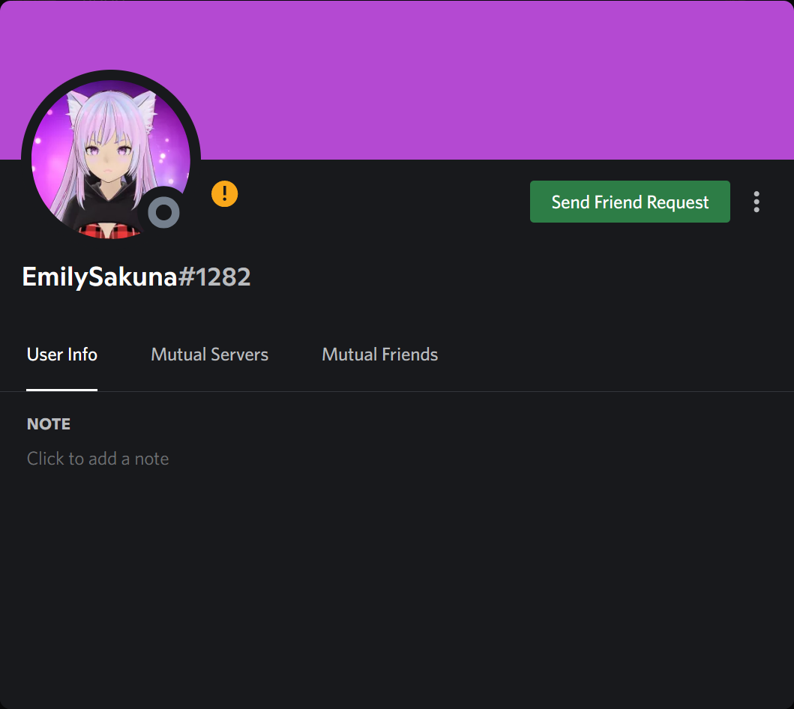Click the avatar's red plaid shirt

pos(109,232)
